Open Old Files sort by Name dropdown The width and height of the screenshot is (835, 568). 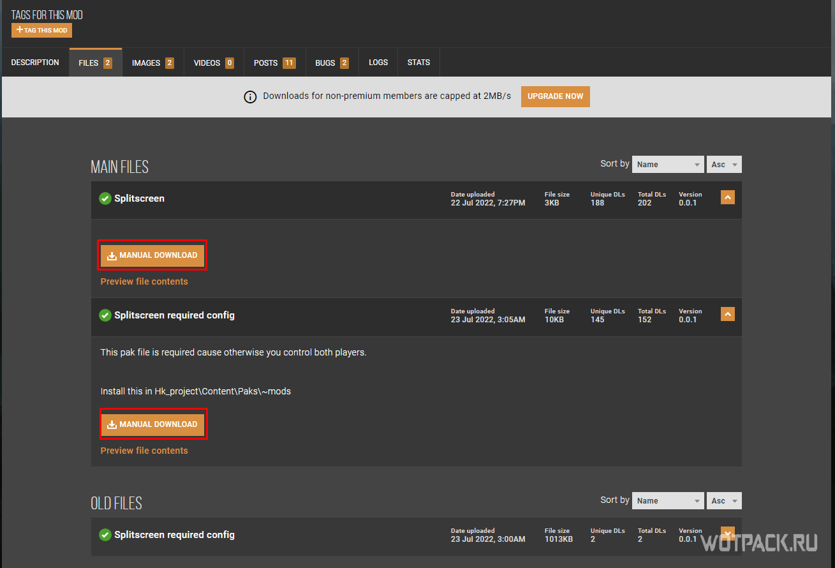pos(668,501)
